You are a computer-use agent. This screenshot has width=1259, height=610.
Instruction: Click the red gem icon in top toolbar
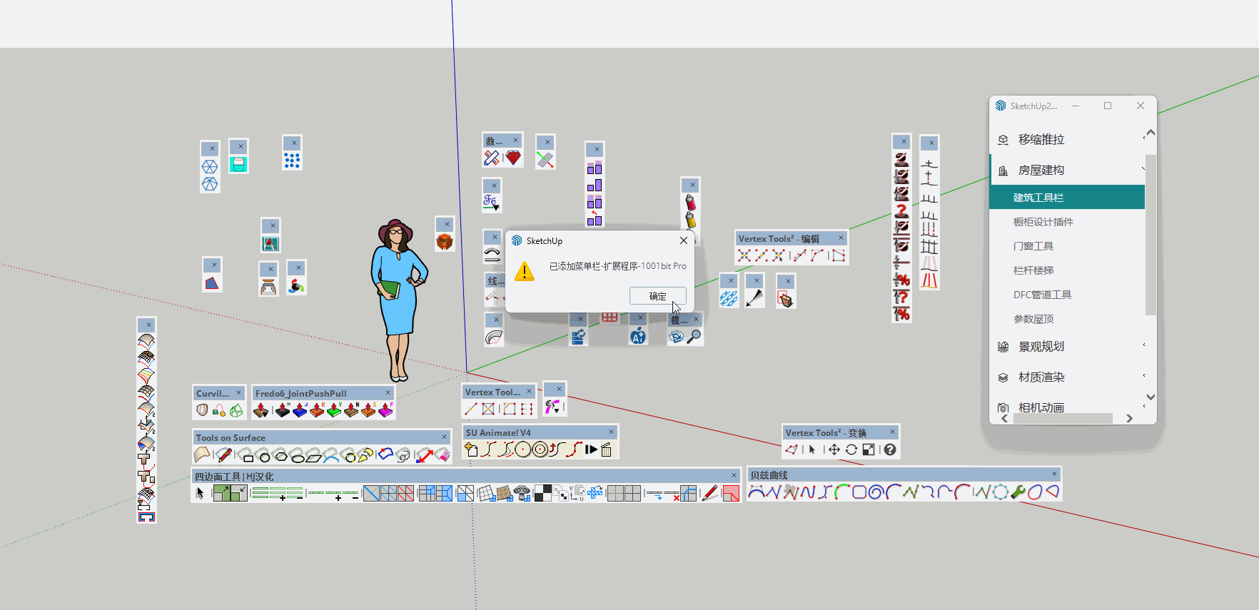[x=513, y=158]
